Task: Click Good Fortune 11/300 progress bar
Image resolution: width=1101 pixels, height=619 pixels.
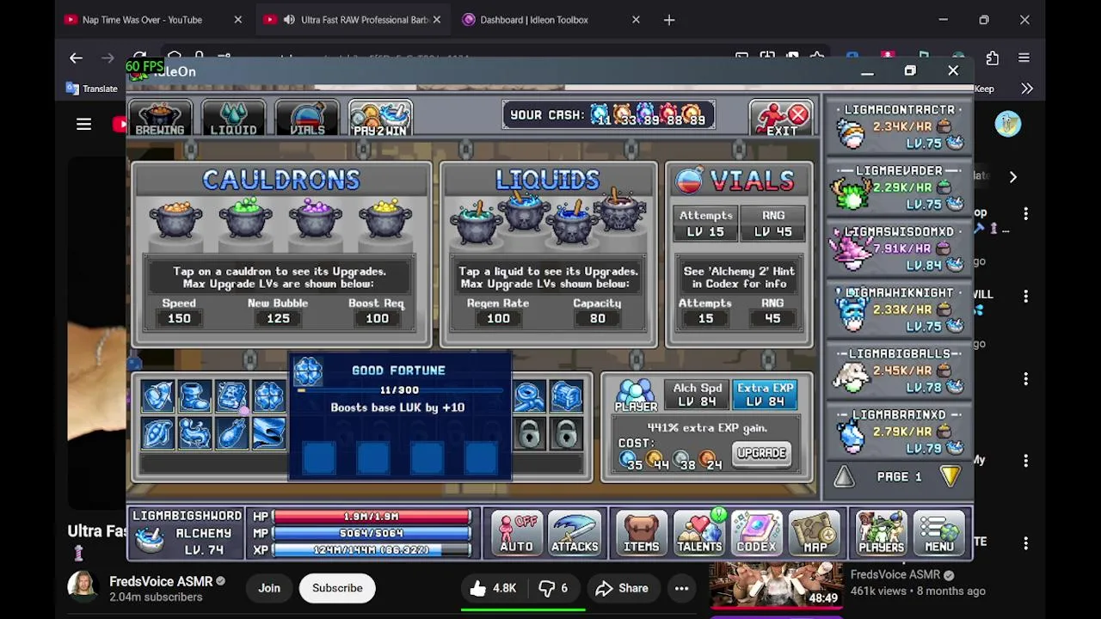Action: click(399, 390)
